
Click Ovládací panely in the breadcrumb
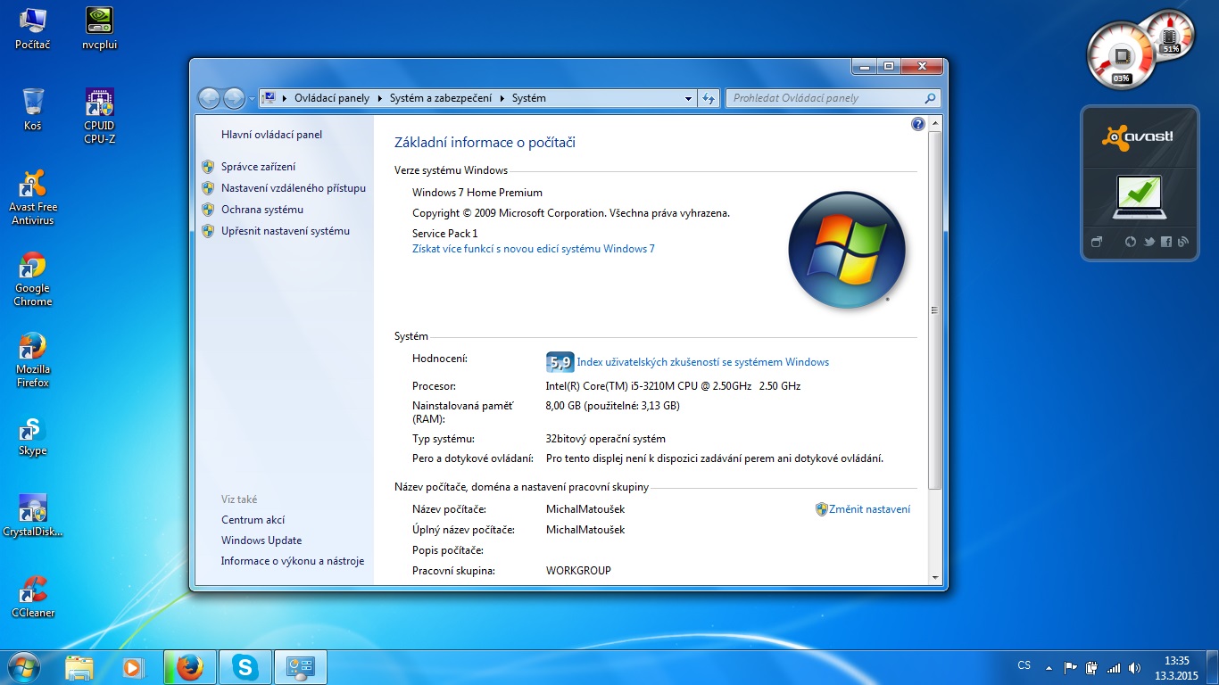(333, 98)
